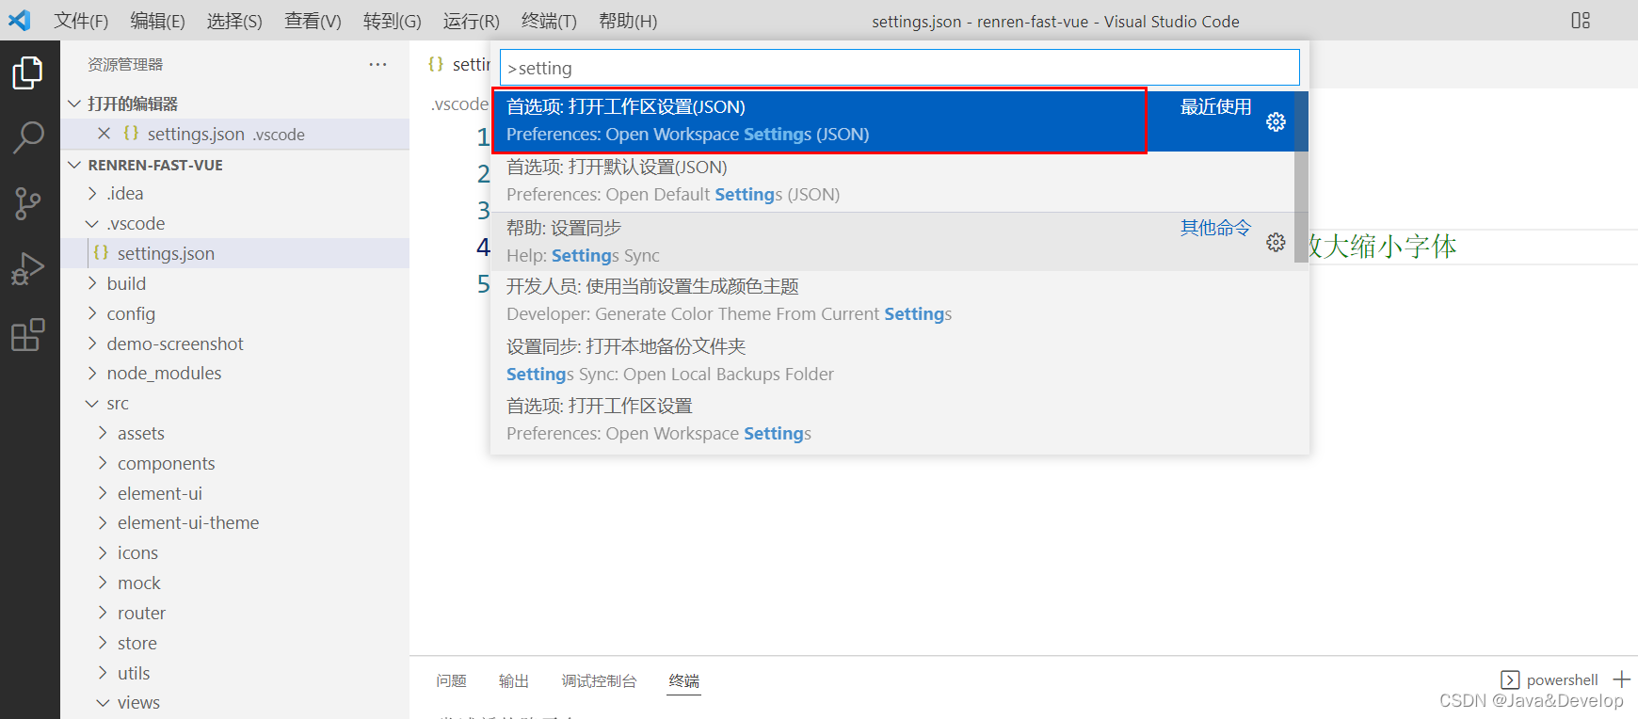Viewport: 1638px width, 719px height.
Task: Expand the demo-screenshot folder
Action: (91, 344)
